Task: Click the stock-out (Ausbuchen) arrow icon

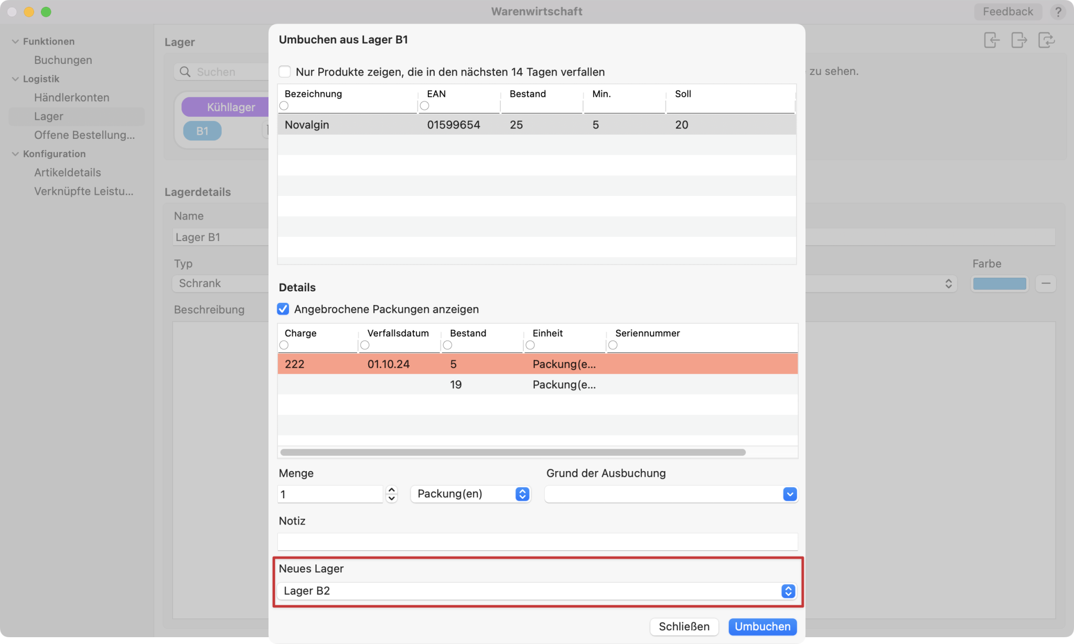Action: point(1019,40)
